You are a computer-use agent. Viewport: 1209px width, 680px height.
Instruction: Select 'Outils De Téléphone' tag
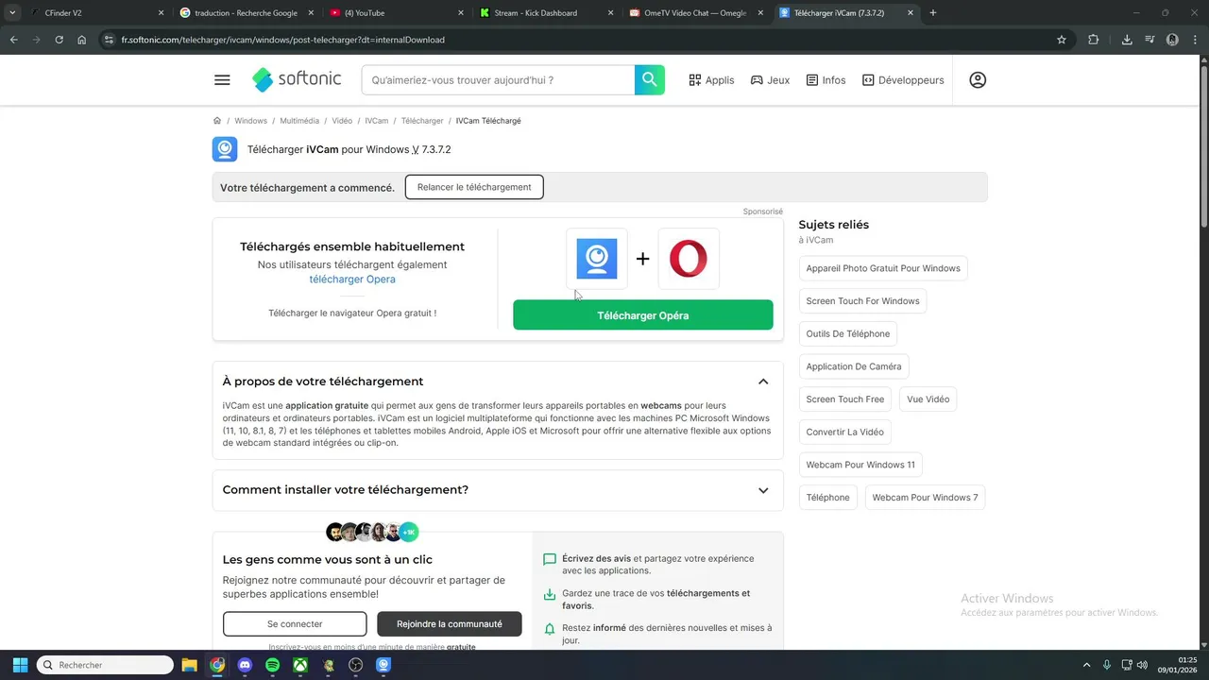coord(848,333)
